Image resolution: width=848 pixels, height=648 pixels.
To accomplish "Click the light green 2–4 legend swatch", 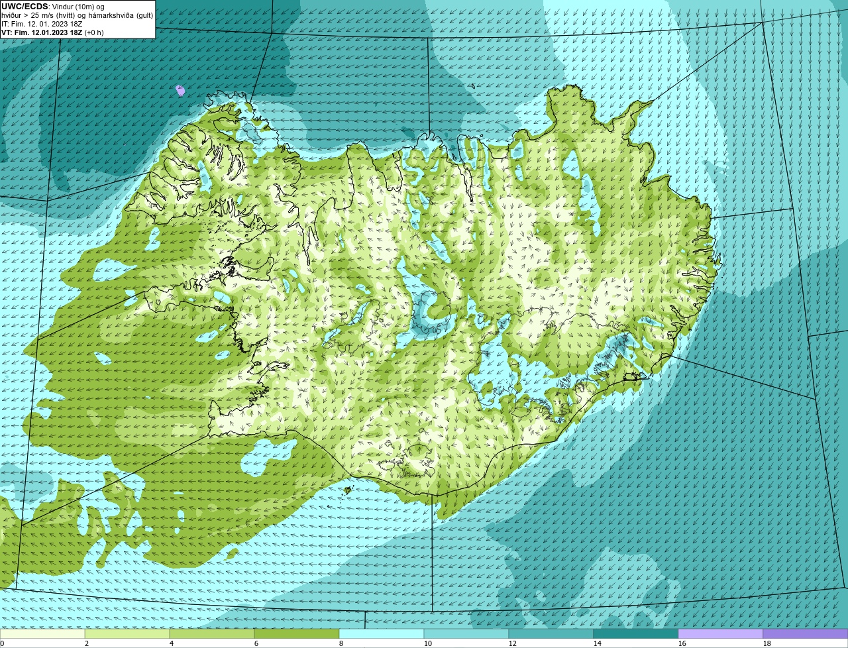I will [127, 633].
